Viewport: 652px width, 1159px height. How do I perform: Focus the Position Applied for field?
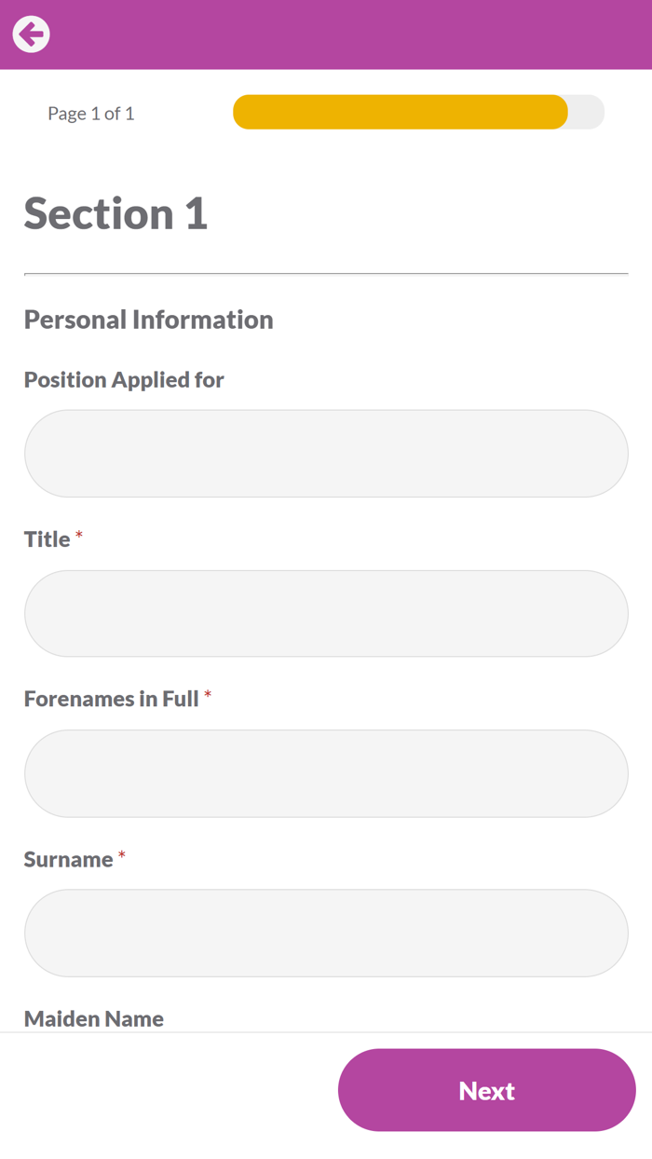click(326, 454)
